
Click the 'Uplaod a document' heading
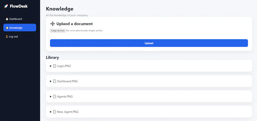click(x=75, y=24)
